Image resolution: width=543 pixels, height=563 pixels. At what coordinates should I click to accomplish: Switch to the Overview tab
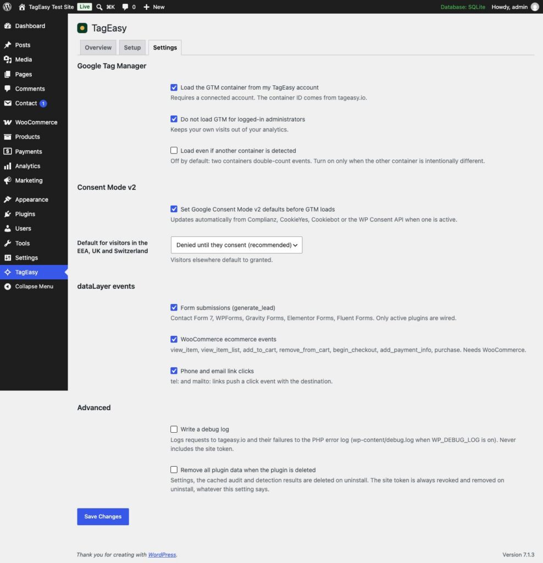98,48
